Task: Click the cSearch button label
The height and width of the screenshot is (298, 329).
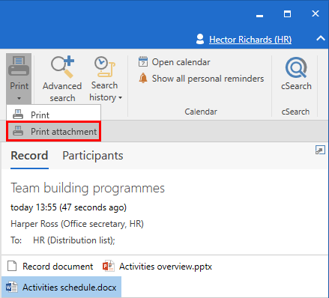Action: point(296,86)
